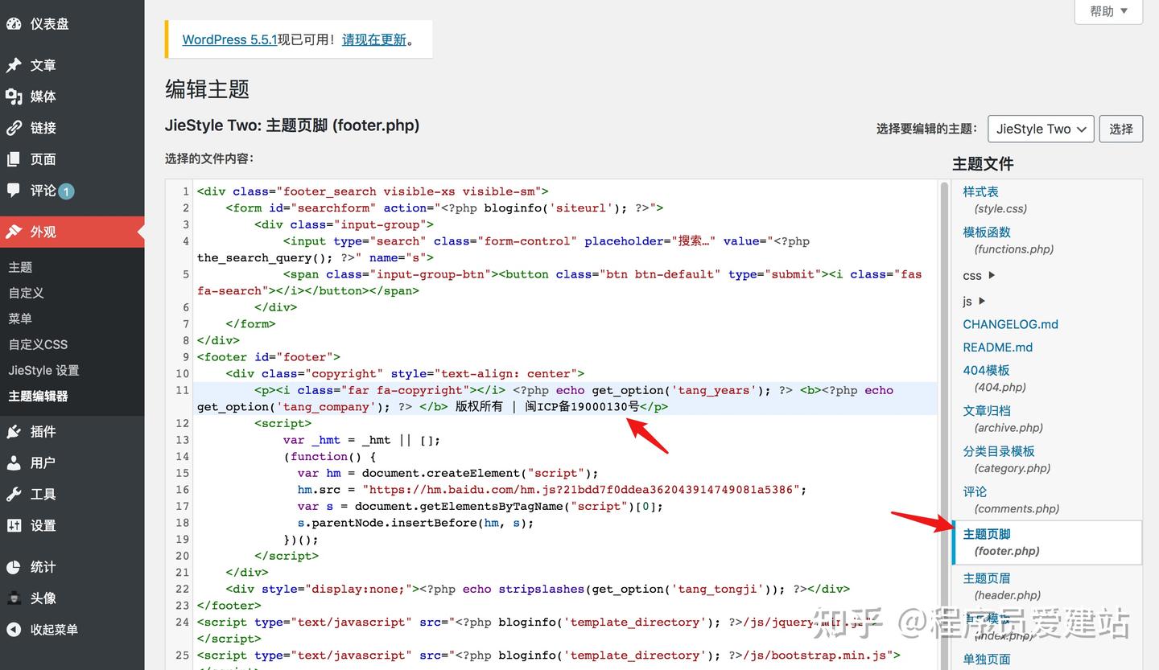Viewport: 1159px width, 670px height.
Task: Open 模板函数 functions.php file
Action: click(1008, 240)
